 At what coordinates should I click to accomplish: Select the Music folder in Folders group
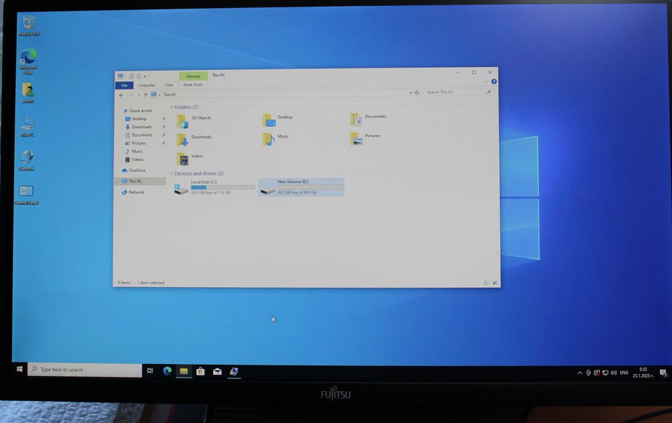(x=276, y=139)
